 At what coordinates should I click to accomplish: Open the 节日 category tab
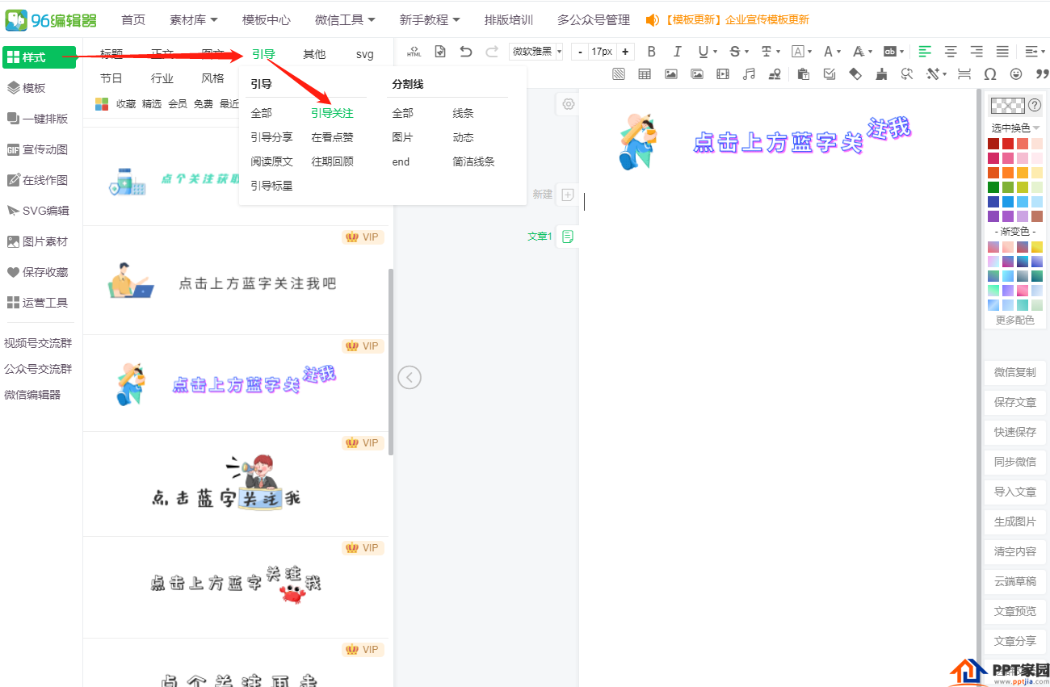[x=111, y=78]
